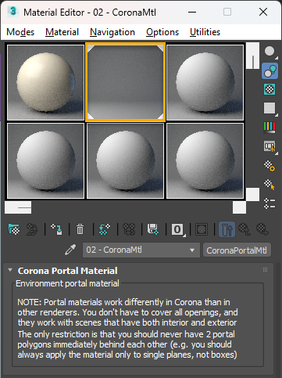Viewport: 282px width, 378px height.
Task: Toggle the Backlight button
Action: tap(270, 70)
